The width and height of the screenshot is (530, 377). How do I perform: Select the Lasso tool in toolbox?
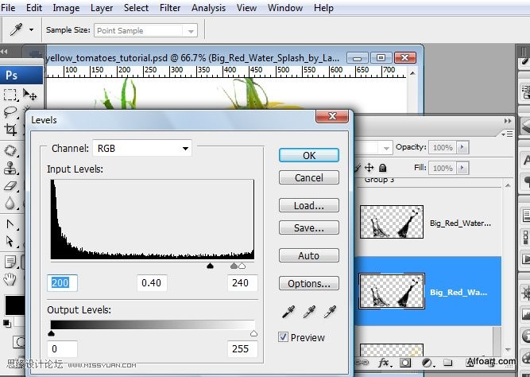click(x=10, y=111)
